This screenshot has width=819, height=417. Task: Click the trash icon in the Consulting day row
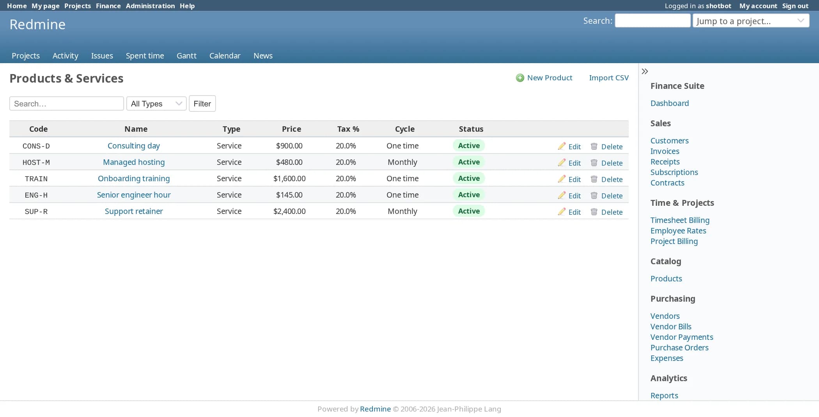pos(594,146)
